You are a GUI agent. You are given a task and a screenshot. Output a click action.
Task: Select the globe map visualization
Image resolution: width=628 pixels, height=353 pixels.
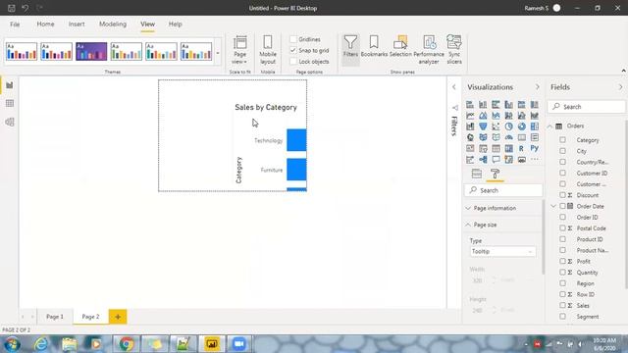470,137
